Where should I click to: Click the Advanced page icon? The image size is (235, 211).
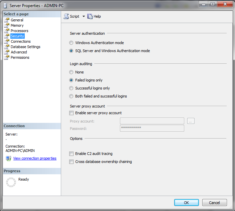(7, 52)
